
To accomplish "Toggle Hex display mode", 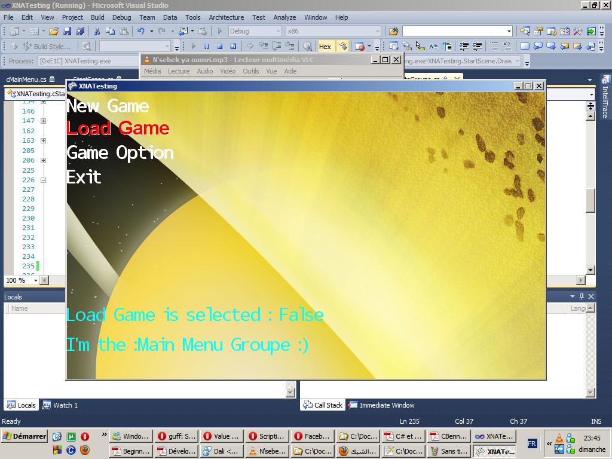I will coord(325,46).
